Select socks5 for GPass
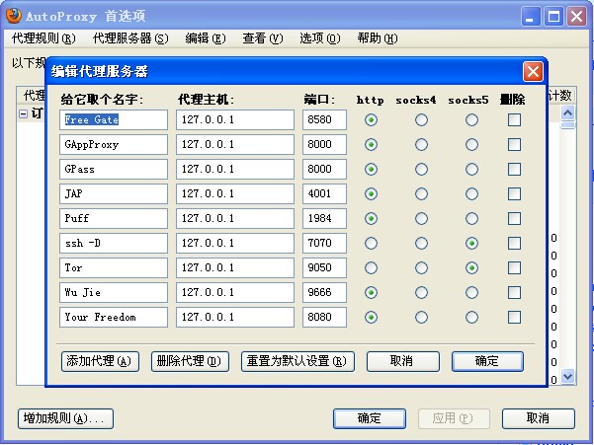This screenshot has height=445, width=594. (471, 169)
